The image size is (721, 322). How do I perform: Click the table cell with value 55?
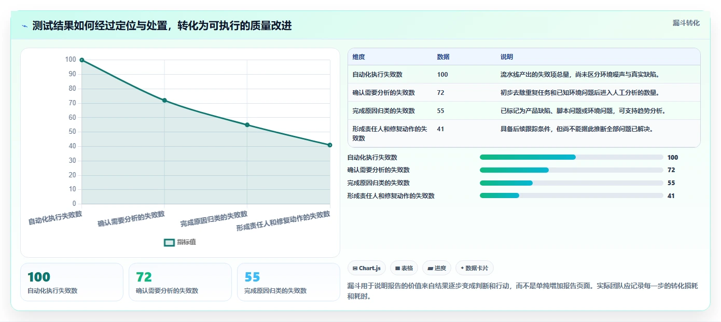pos(440,111)
